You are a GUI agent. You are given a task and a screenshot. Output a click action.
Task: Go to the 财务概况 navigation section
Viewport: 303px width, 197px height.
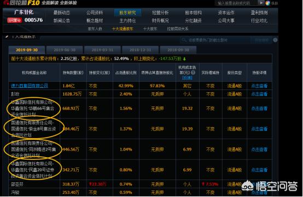coord(160,21)
